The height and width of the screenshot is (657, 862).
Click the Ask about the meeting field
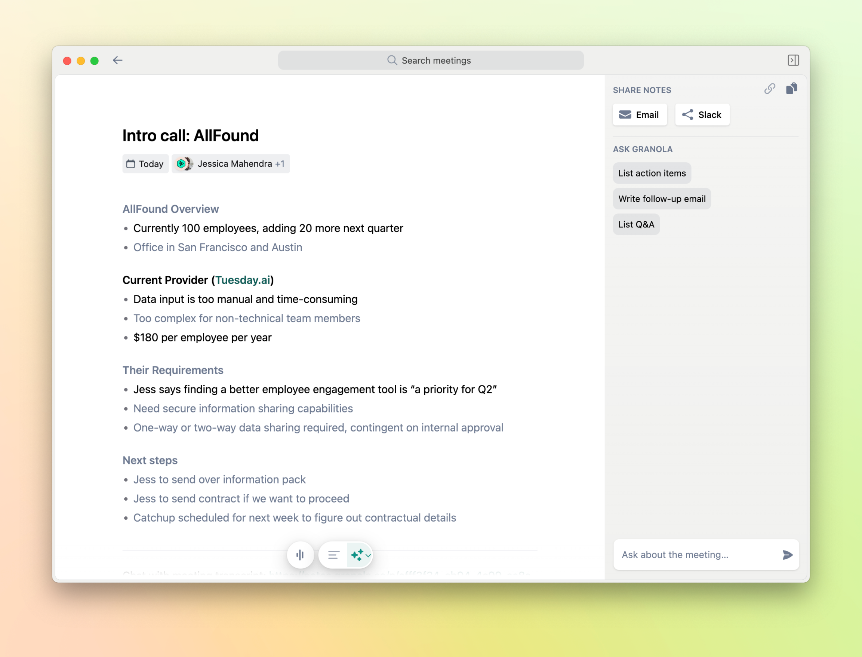point(688,555)
